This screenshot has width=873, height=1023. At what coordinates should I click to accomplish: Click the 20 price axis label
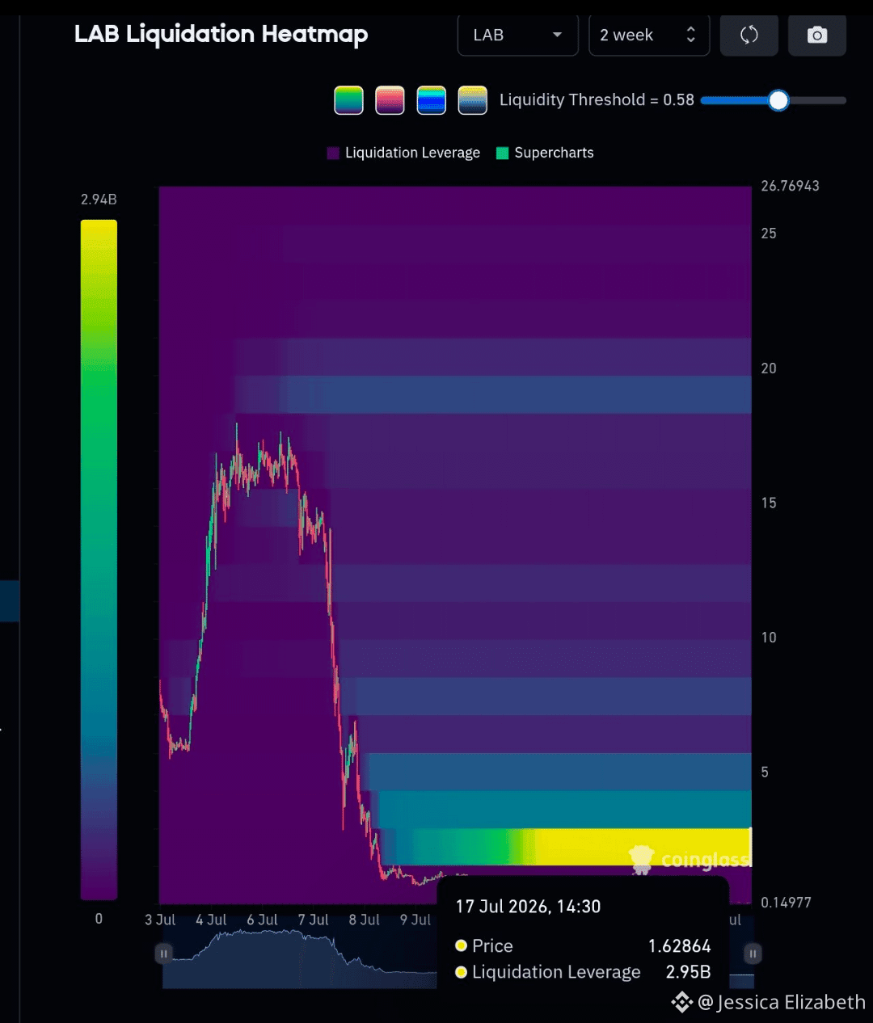769,368
